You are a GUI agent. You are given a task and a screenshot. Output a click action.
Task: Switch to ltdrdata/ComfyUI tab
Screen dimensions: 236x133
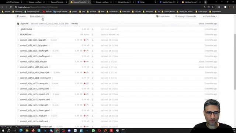[124, 2]
